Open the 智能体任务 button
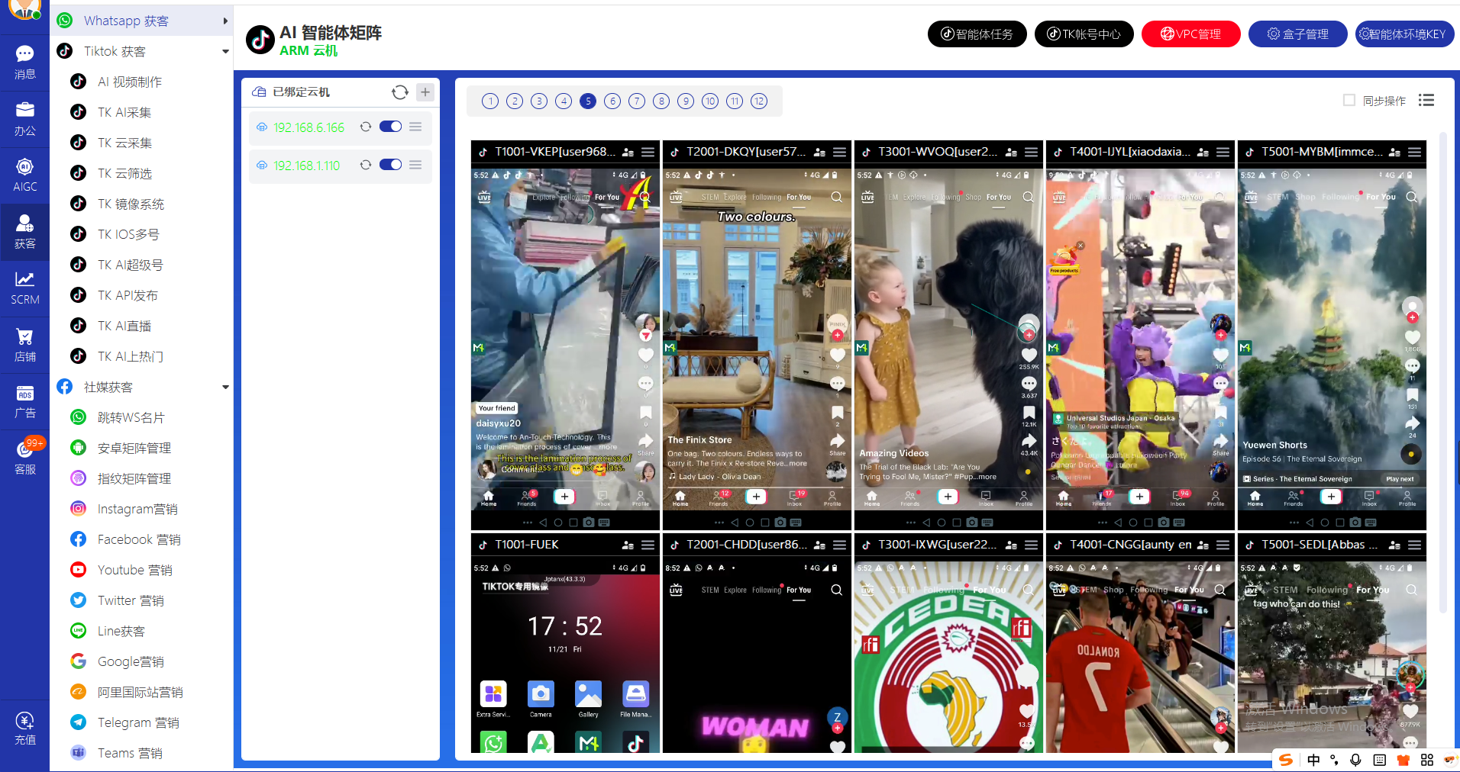The image size is (1460, 772). click(x=977, y=34)
